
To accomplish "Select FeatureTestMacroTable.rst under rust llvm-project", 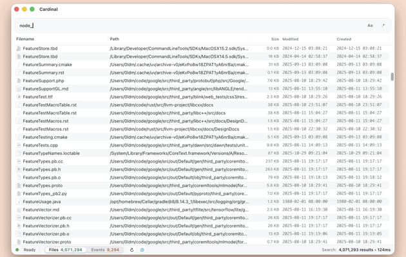I will pos(50,105).
